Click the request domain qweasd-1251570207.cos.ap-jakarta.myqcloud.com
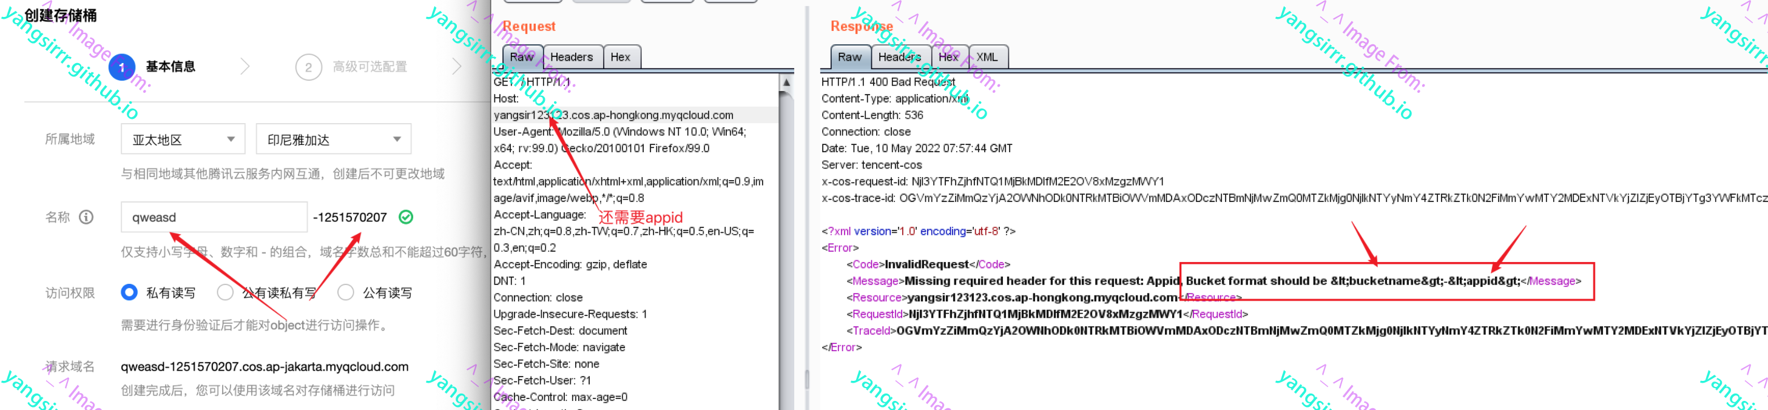Screen dimensions: 1768x410 point(265,367)
